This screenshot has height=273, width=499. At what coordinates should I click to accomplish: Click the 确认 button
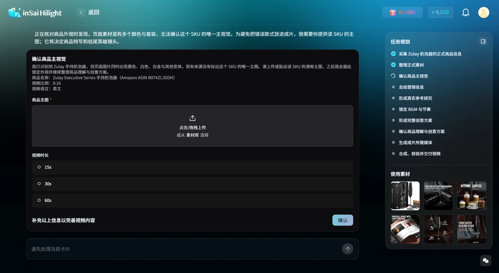[x=342, y=220]
